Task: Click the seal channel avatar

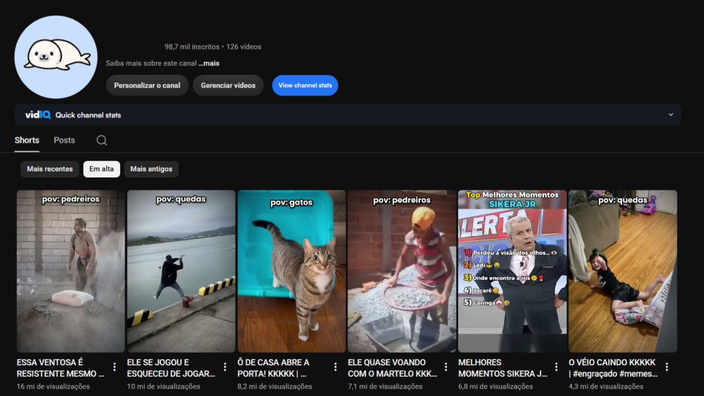Action: tap(56, 57)
